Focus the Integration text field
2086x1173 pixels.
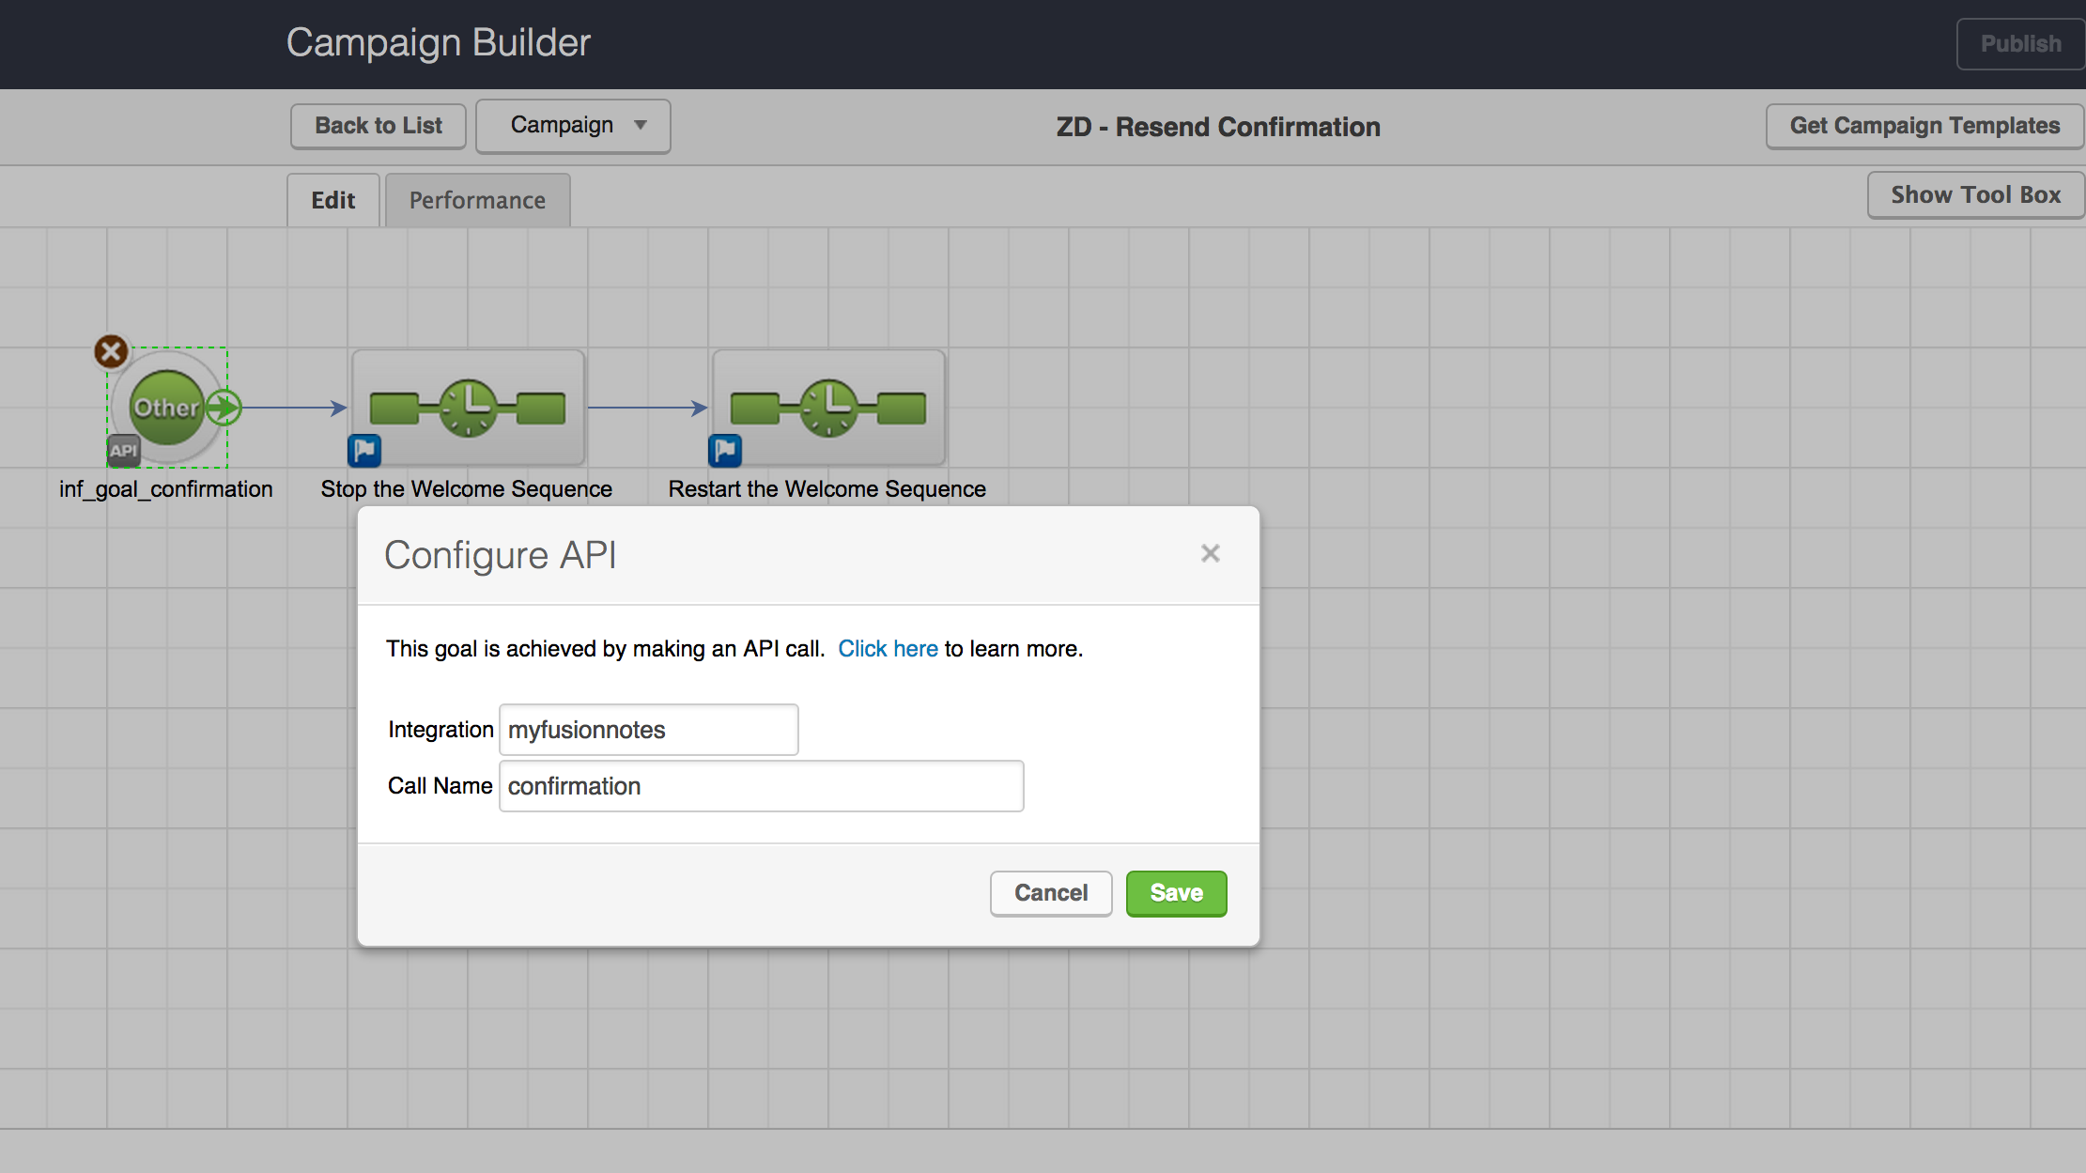click(648, 730)
